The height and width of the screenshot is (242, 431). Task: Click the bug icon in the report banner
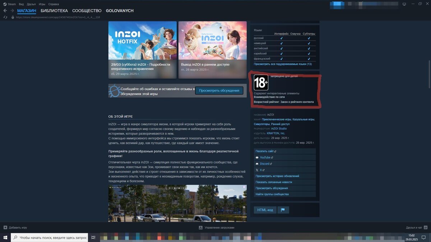pos(114,91)
